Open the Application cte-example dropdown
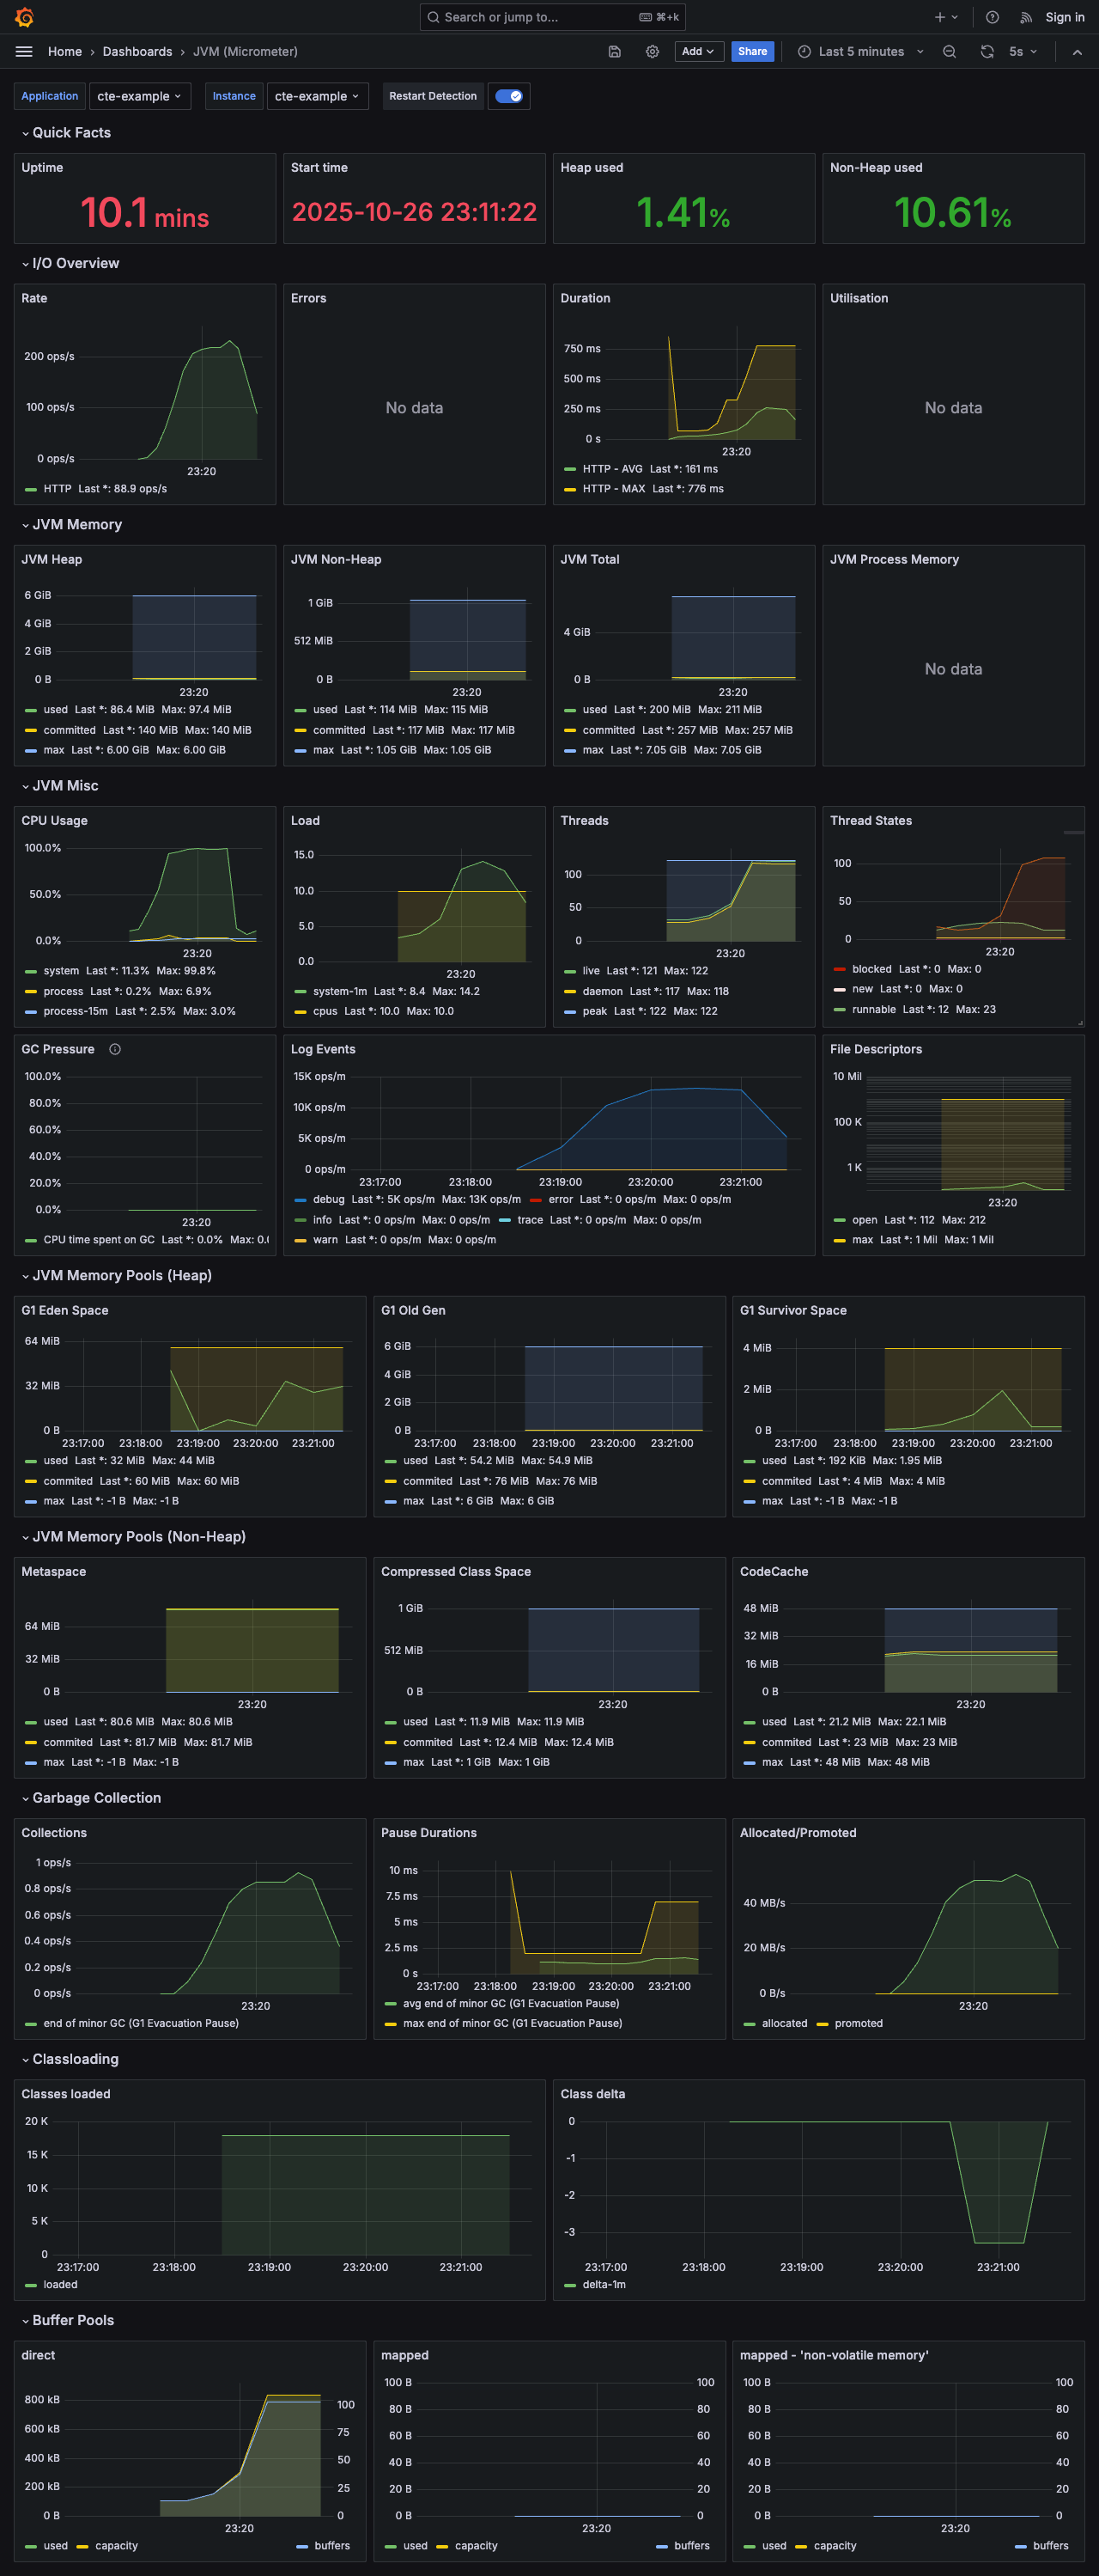The image size is (1099, 2576). click(140, 96)
